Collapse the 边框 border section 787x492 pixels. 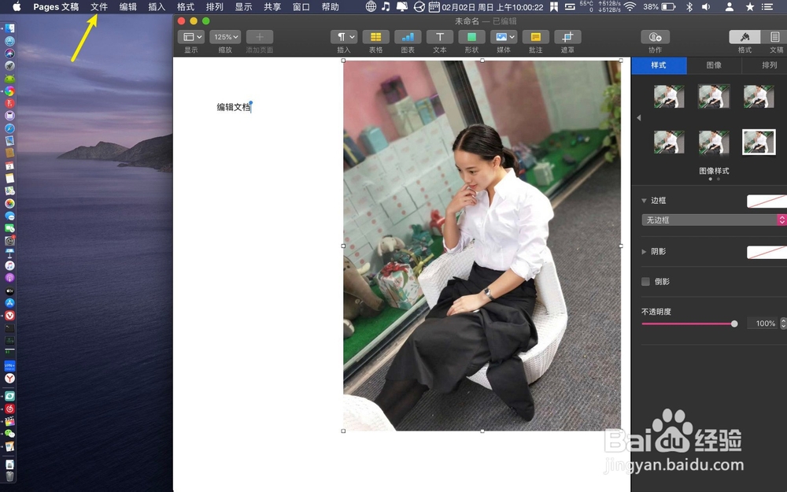click(x=644, y=200)
